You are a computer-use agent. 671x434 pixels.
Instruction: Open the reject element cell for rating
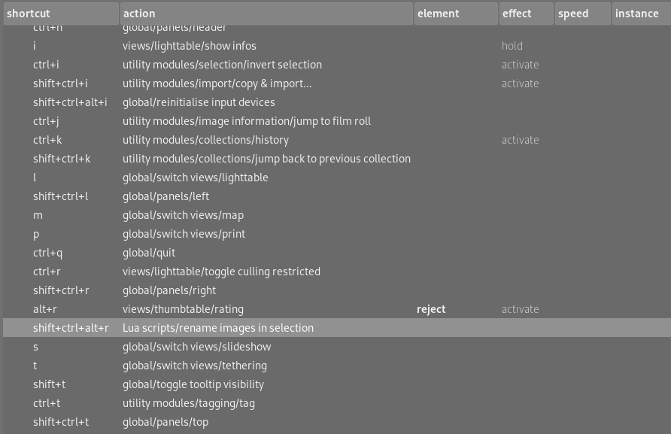tap(431, 309)
